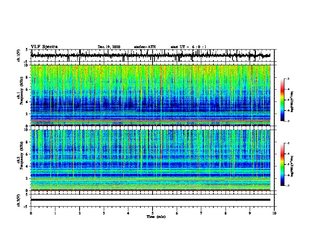
Task: Click the "5" volt tick of ch.3 waveform
Action: (x=27, y=194)
